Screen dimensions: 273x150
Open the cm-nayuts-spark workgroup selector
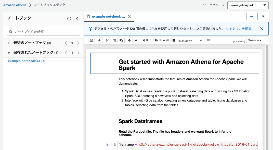[248, 5]
